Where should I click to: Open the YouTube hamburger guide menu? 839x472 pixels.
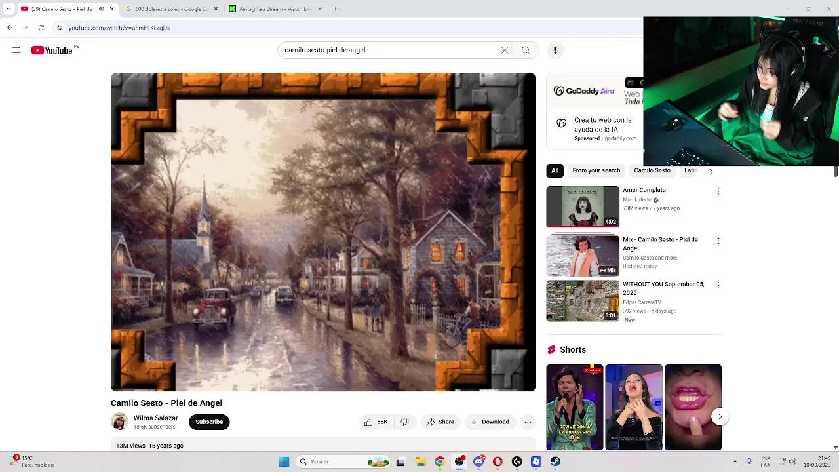[x=16, y=50]
